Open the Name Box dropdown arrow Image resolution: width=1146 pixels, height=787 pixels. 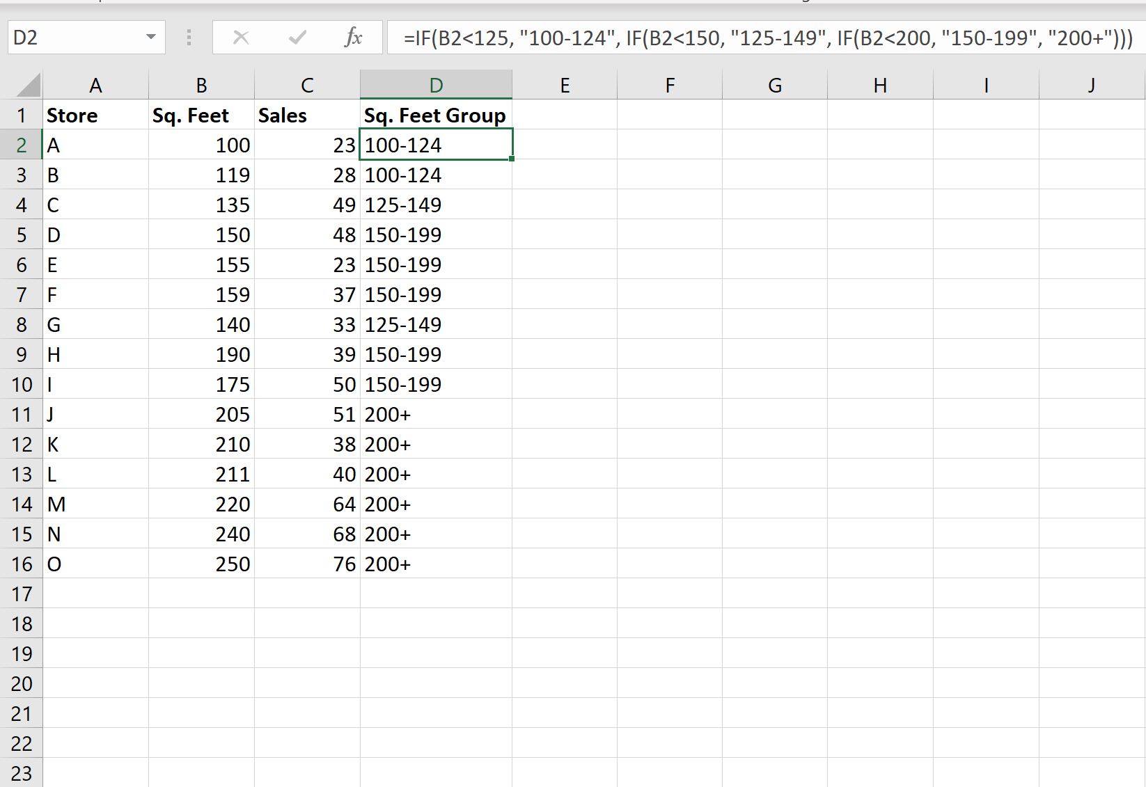(x=152, y=38)
